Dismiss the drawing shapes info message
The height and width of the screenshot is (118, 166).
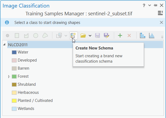pyautogui.click(x=161, y=23)
